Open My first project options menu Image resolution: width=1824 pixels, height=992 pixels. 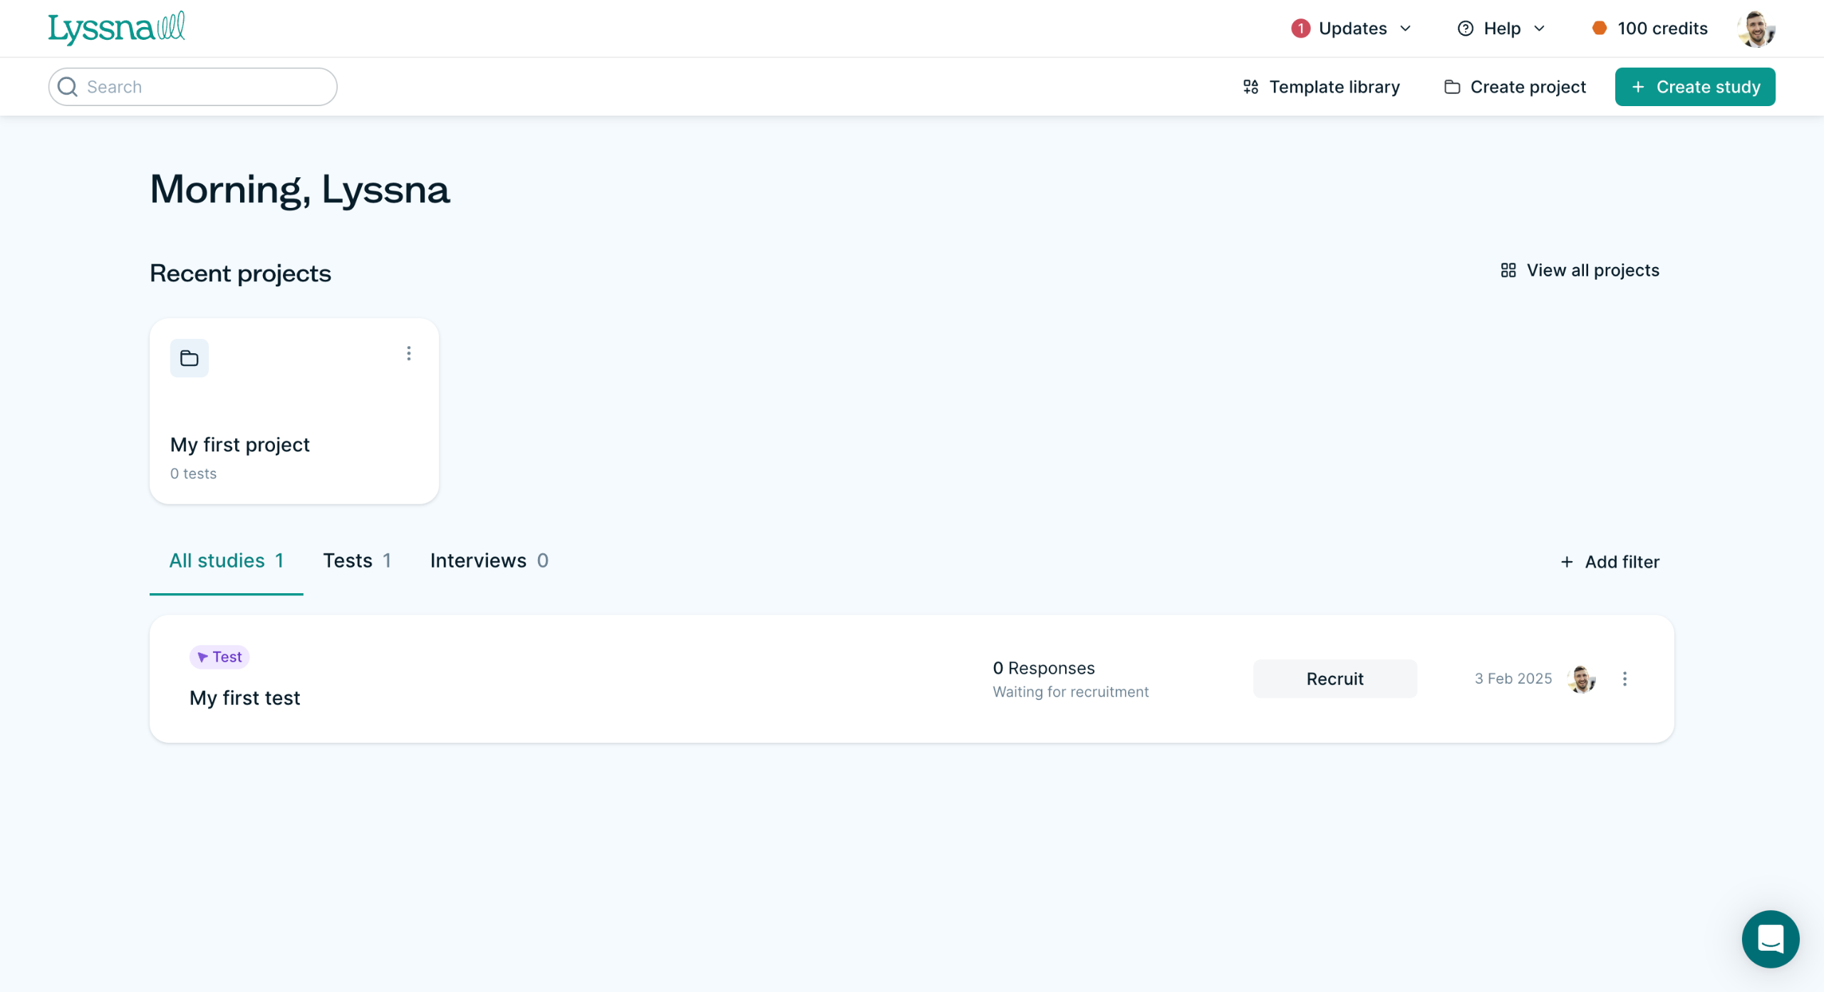click(x=408, y=354)
